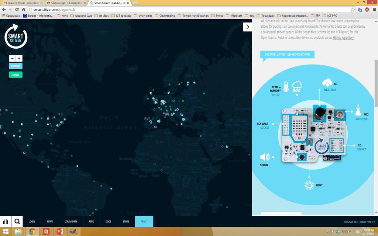Viewport: 378px width, 236px height.
Task: Expand the Citybranding bookmark folder
Action: [x=165, y=15]
